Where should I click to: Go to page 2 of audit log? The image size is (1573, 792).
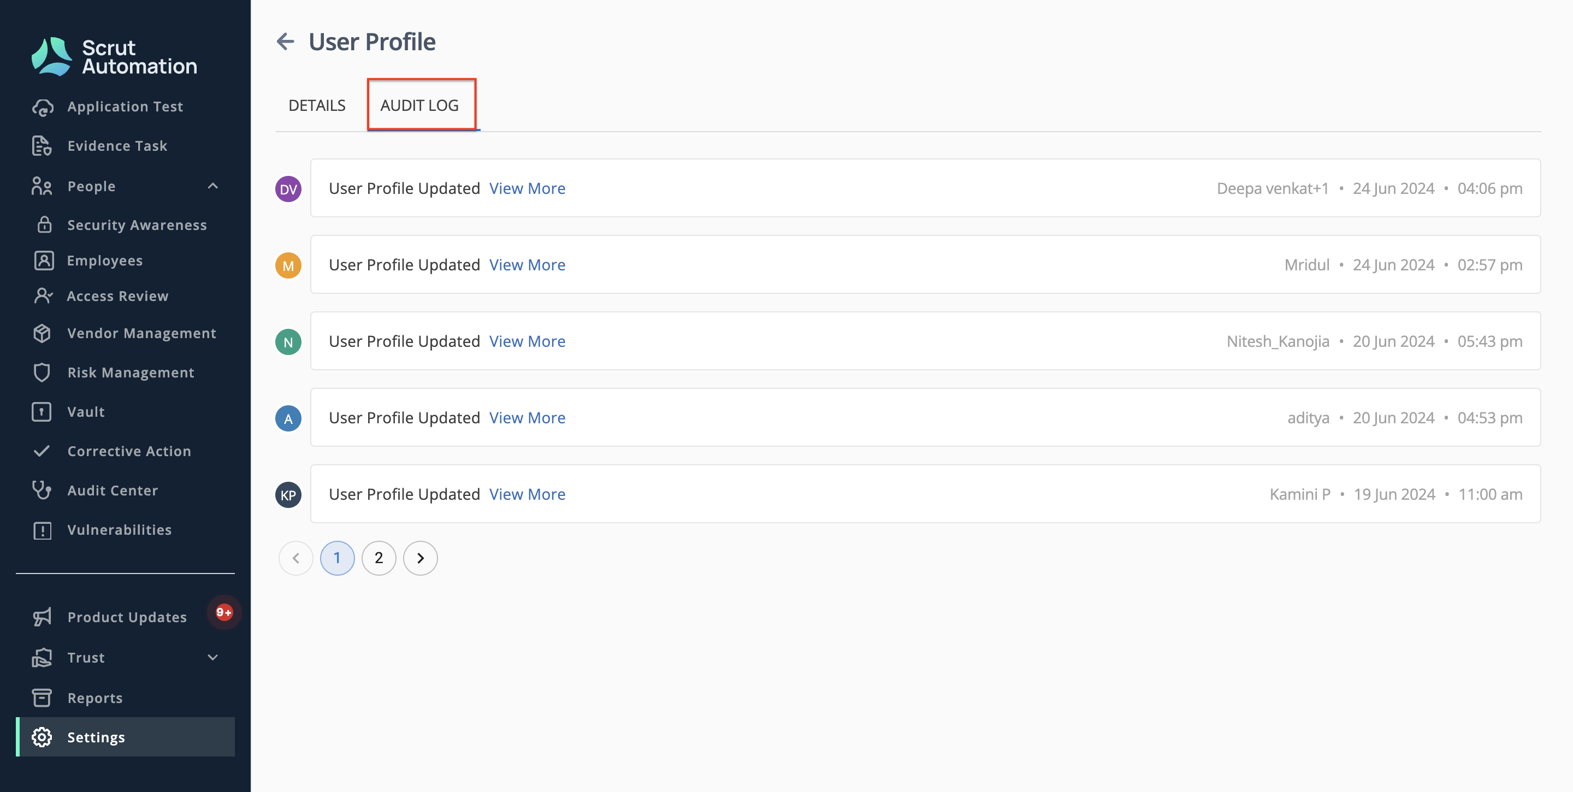click(379, 558)
